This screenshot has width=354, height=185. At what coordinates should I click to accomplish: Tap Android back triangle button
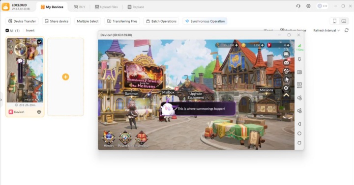299,124
